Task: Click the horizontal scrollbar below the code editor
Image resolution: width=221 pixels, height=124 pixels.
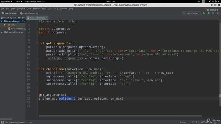Action: click(x=121, y=116)
